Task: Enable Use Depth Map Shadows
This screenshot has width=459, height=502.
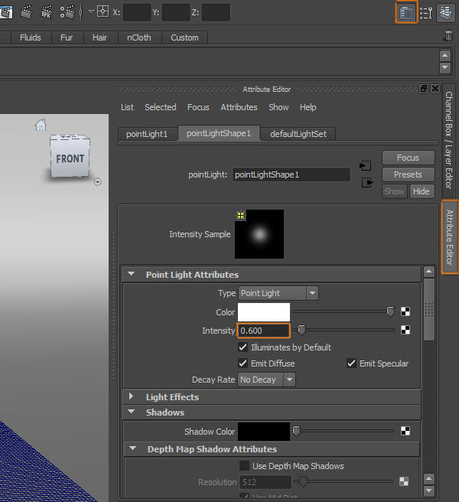Action: tap(243, 466)
